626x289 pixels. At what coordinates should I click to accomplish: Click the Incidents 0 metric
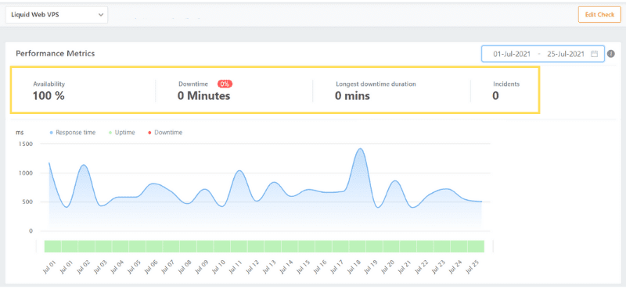tap(506, 91)
